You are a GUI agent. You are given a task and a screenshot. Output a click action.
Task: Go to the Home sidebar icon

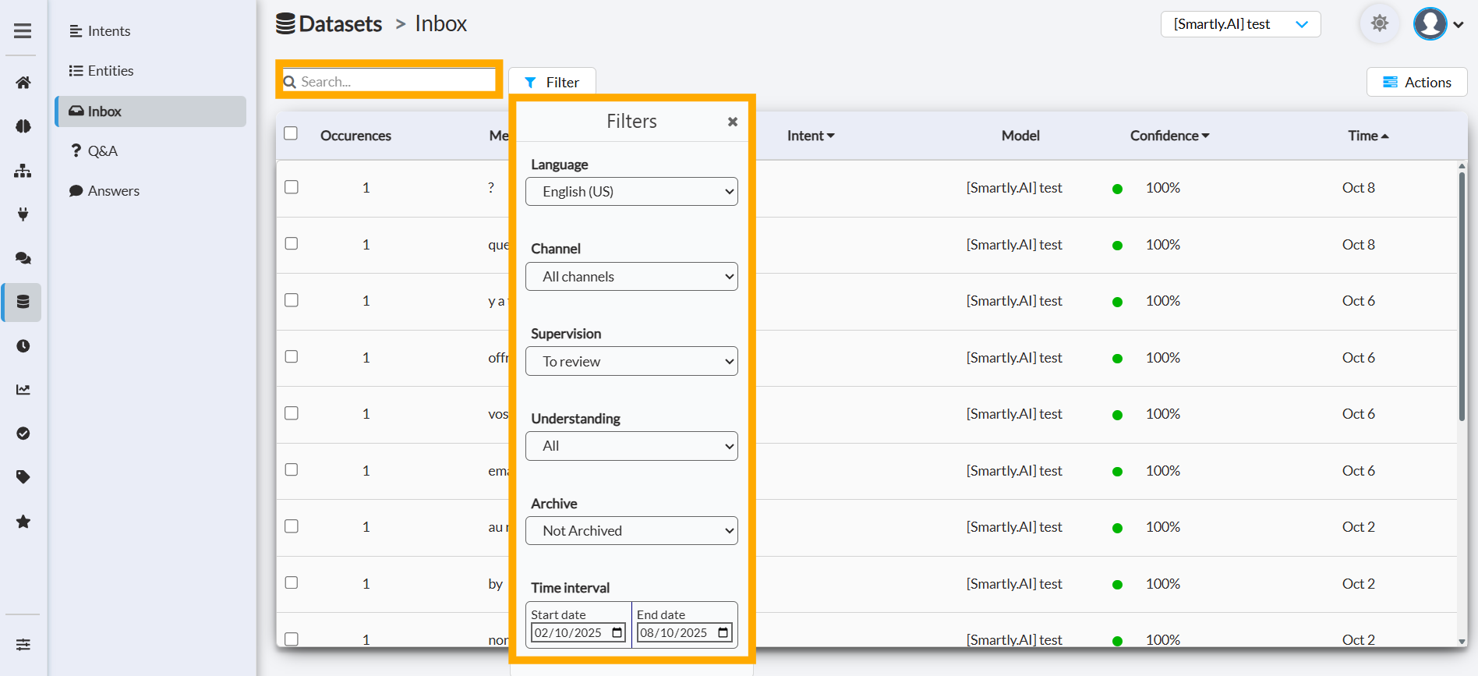23,83
